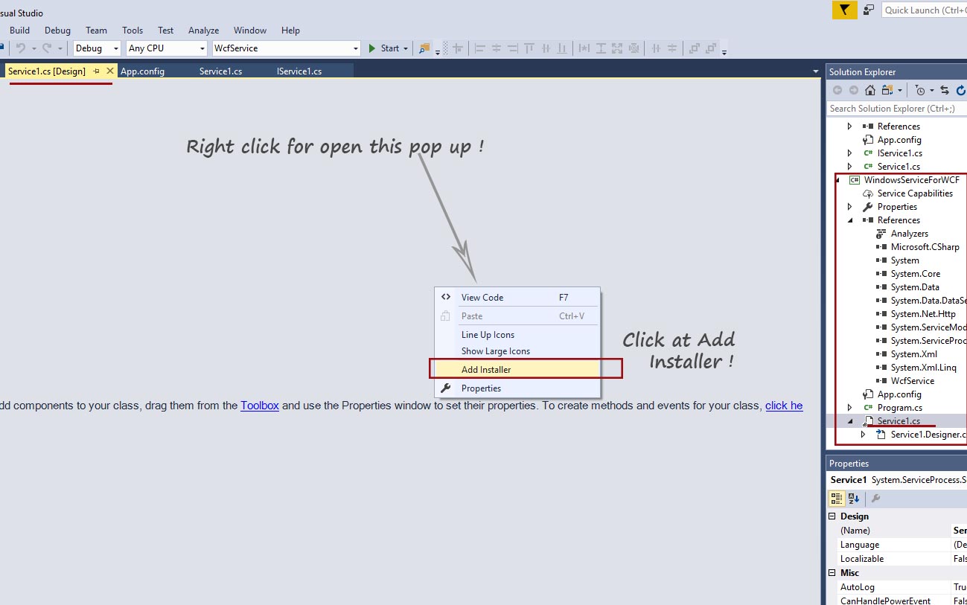
Task: Click the Pending Changes Filter clock icon
Action: tap(921, 90)
